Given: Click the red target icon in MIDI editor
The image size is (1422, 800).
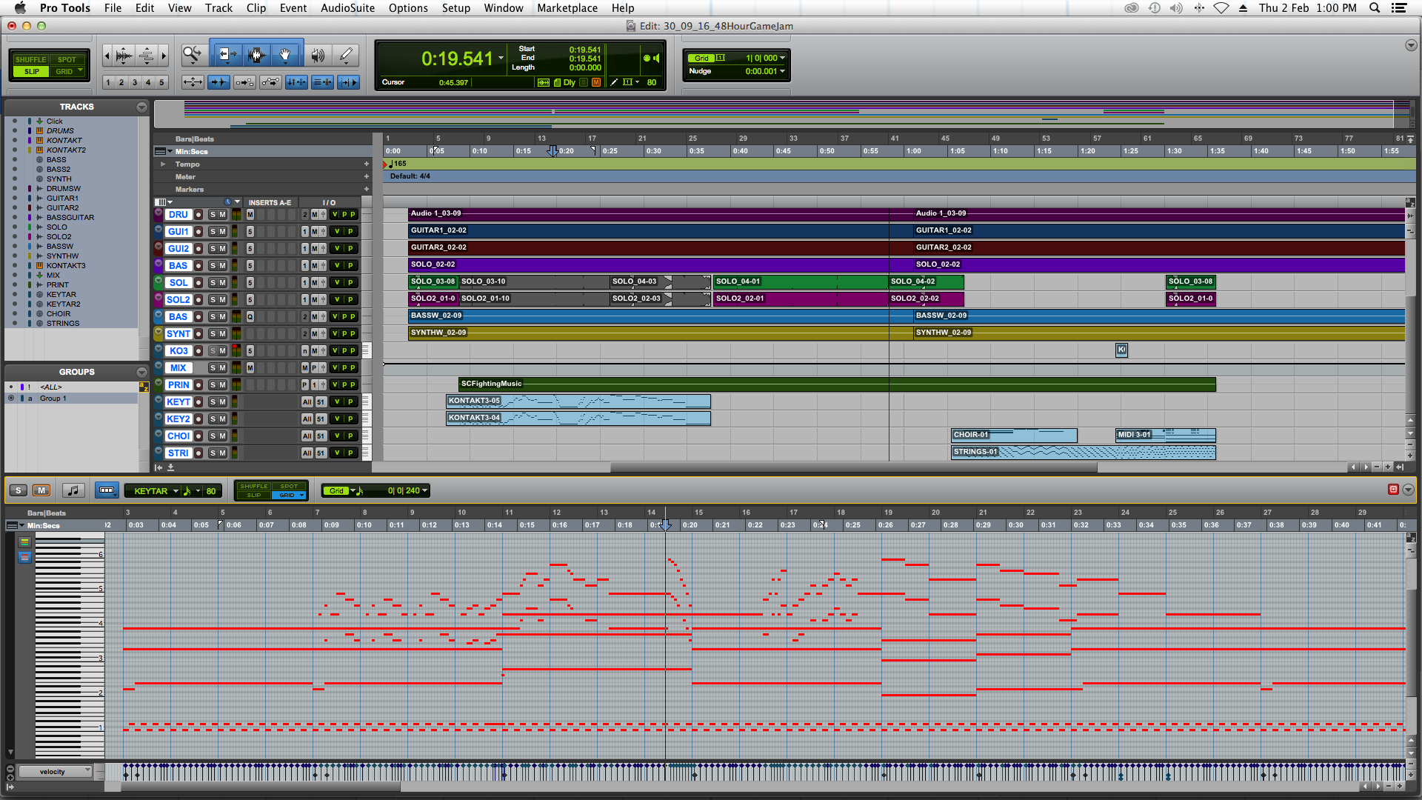Looking at the screenshot, I should tap(1393, 490).
